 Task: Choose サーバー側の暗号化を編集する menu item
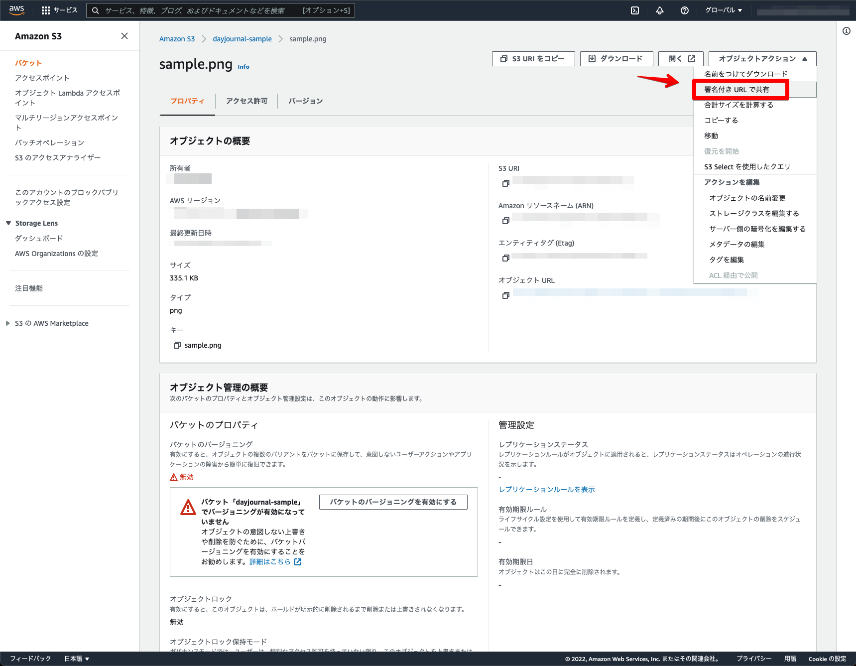(x=755, y=229)
